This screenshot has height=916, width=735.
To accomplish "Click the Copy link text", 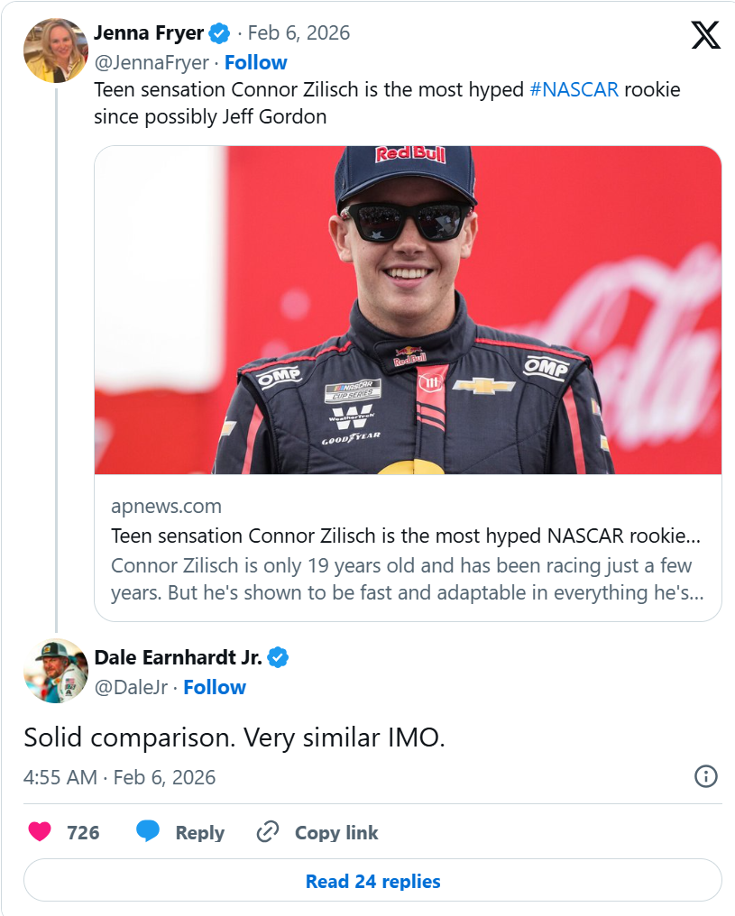I will point(336,832).
